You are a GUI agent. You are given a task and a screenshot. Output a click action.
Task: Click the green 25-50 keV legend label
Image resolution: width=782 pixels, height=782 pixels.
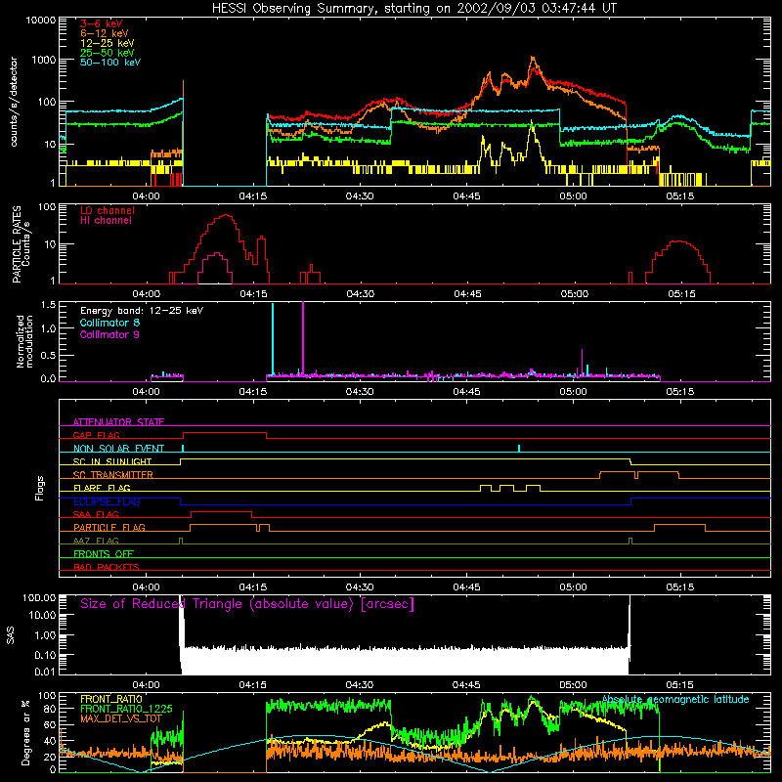pos(108,53)
